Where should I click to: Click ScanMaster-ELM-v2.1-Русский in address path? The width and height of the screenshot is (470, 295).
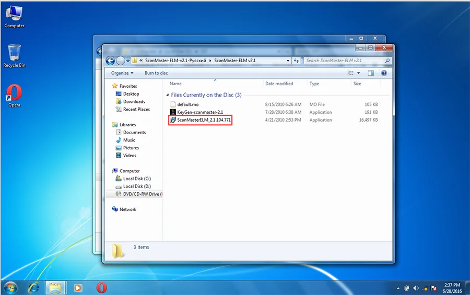(x=175, y=61)
